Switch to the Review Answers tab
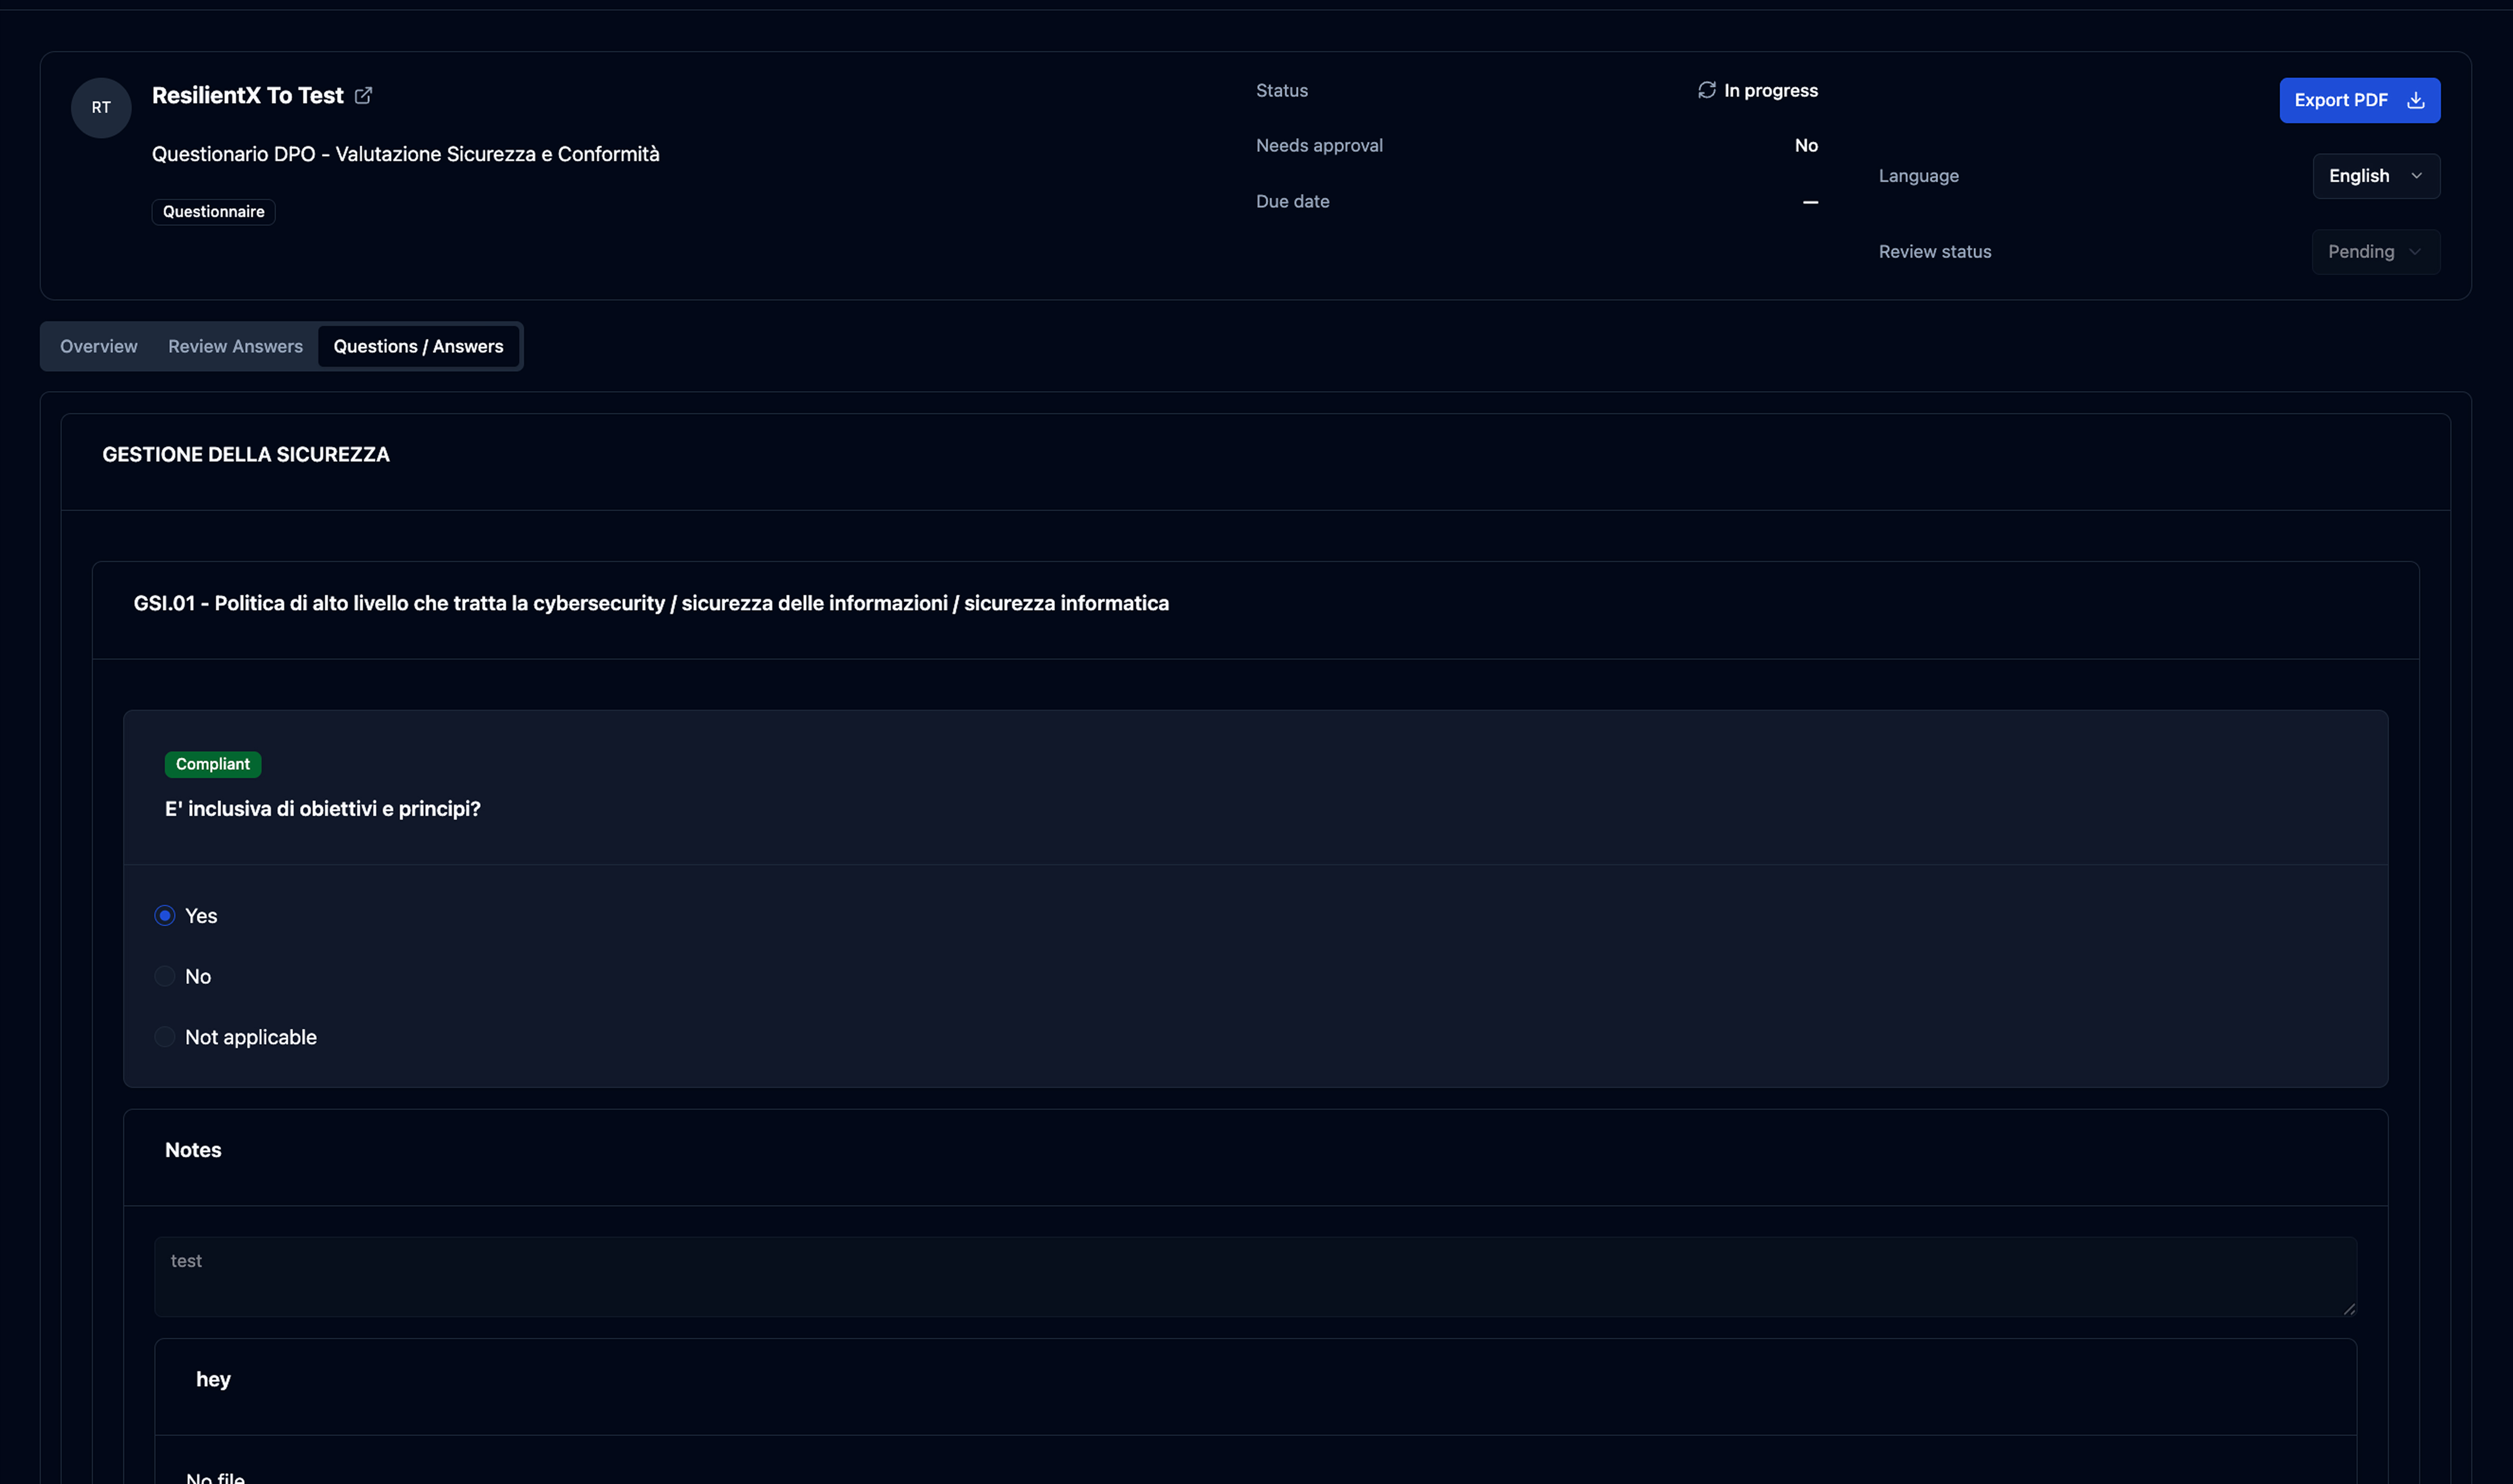The image size is (2513, 1484). tap(235, 346)
